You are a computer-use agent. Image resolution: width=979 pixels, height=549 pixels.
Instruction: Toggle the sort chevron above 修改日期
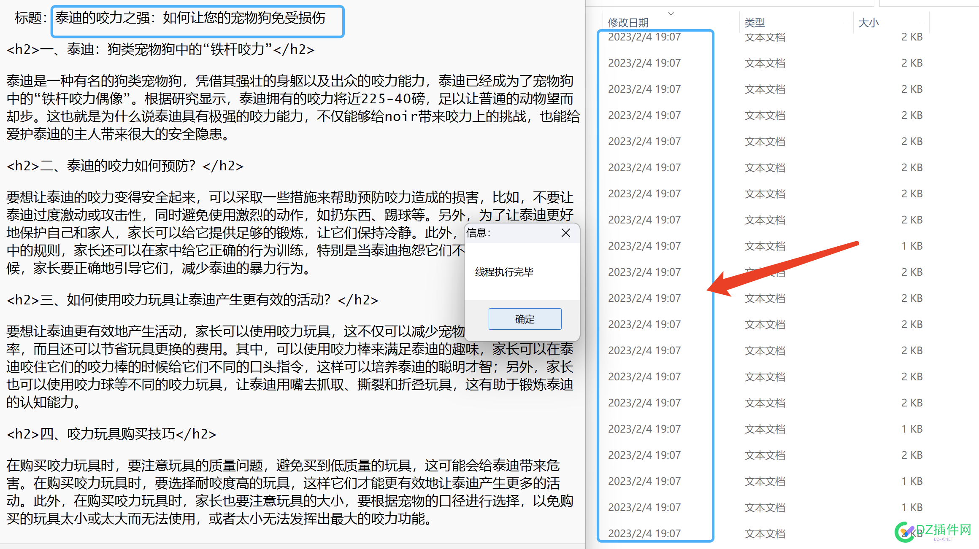[671, 13]
